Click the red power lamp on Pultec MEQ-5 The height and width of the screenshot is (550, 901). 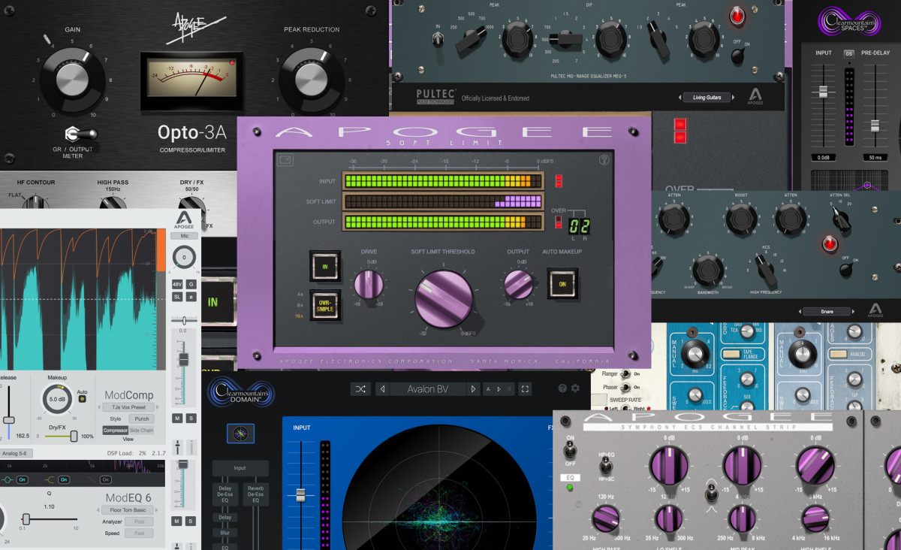click(736, 15)
